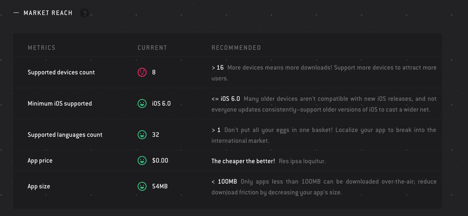Select the RECOMMENDED column header

[236, 48]
